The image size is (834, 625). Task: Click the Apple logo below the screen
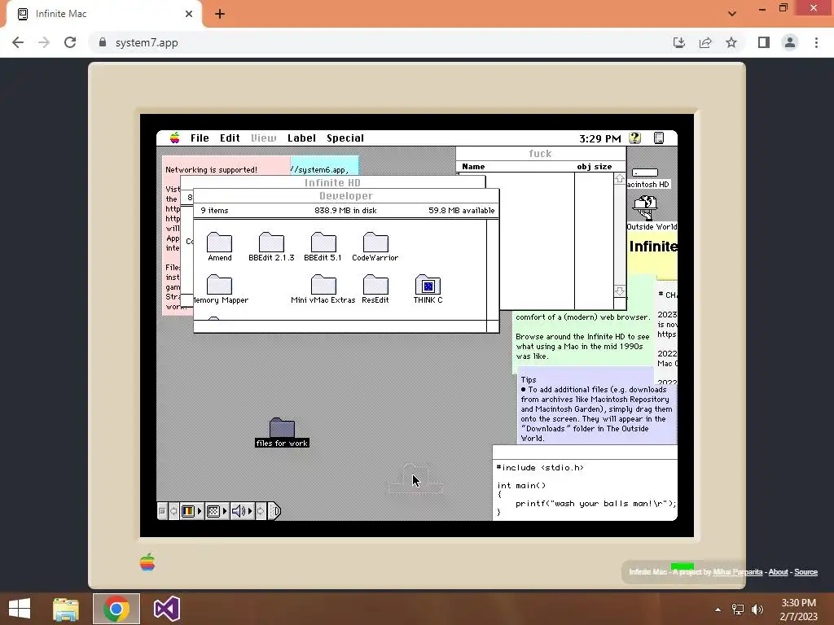(147, 562)
